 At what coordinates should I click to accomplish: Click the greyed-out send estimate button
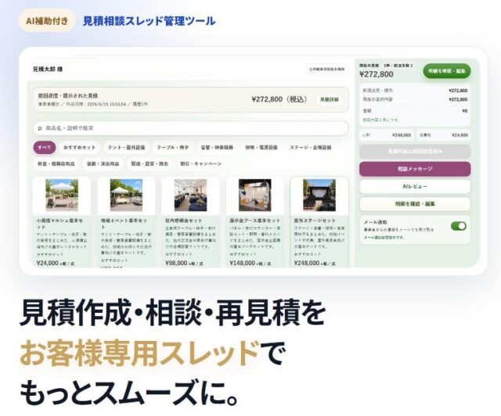pyautogui.click(x=415, y=151)
